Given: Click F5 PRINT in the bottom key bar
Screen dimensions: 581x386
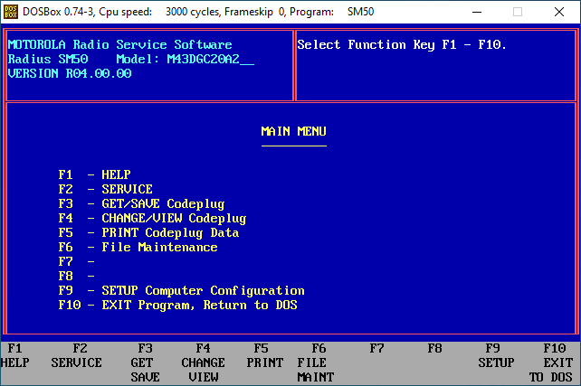Looking at the screenshot, I should coord(264,355).
